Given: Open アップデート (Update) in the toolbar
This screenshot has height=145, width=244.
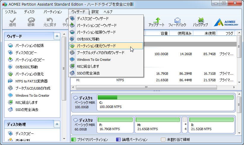Looking at the screenshot, I should coord(156,22).
